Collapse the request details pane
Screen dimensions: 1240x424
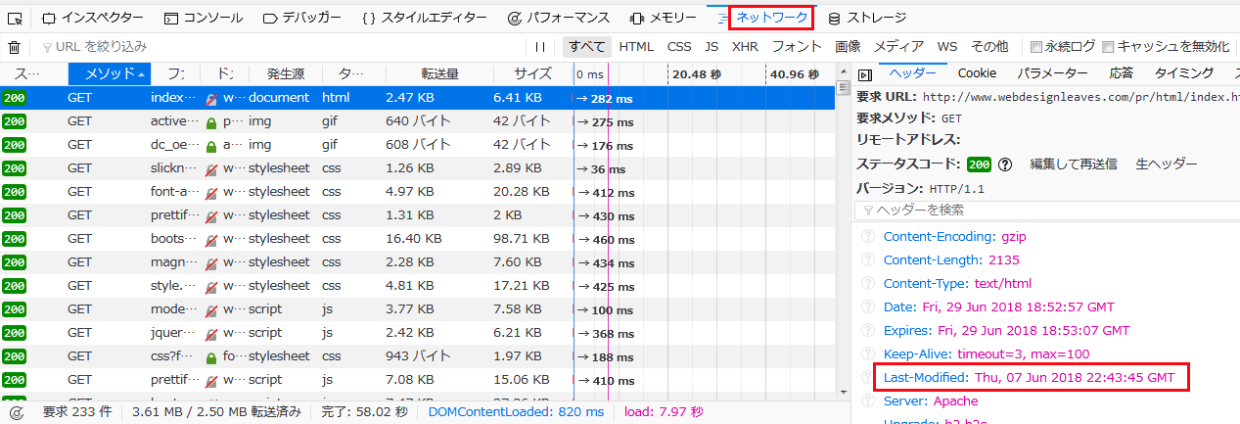pyautogui.click(x=864, y=75)
